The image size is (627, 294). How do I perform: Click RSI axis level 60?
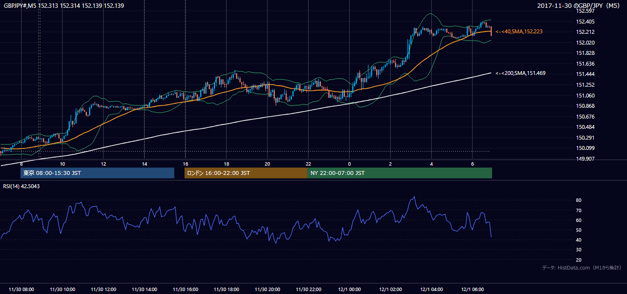point(579,220)
